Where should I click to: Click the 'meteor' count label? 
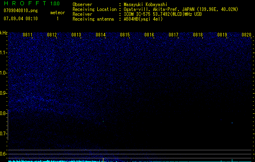58,13
